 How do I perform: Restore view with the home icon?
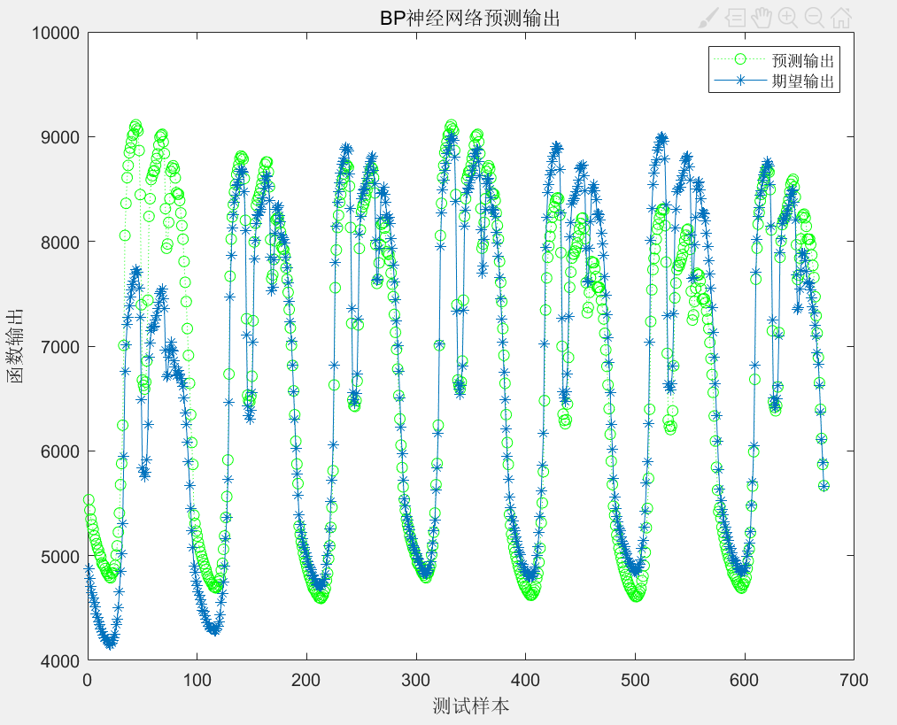841,17
